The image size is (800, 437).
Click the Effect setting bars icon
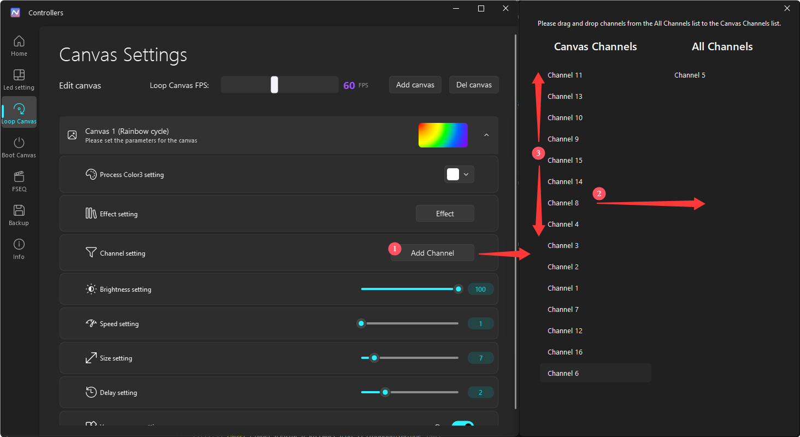tap(91, 214)
